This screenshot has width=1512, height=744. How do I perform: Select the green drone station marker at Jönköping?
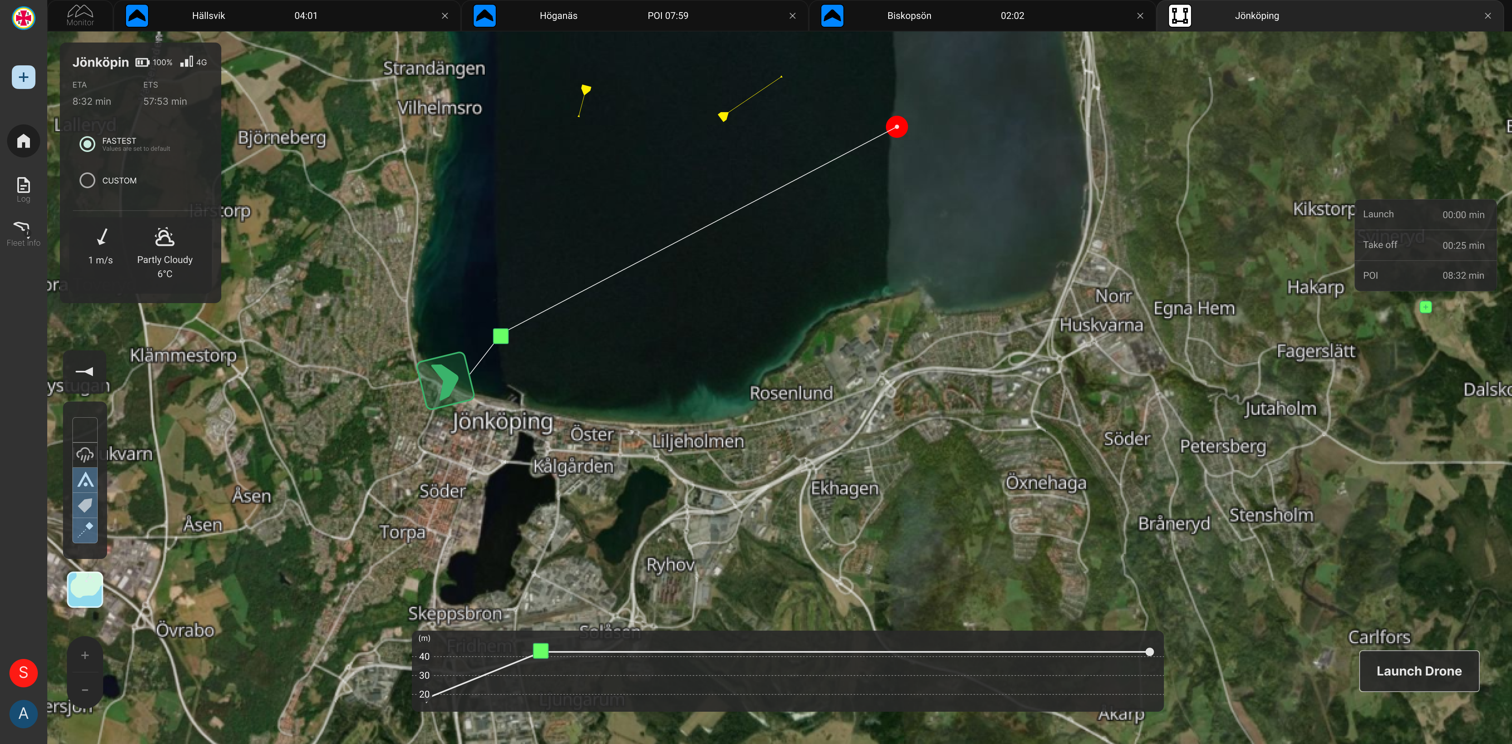445,380
